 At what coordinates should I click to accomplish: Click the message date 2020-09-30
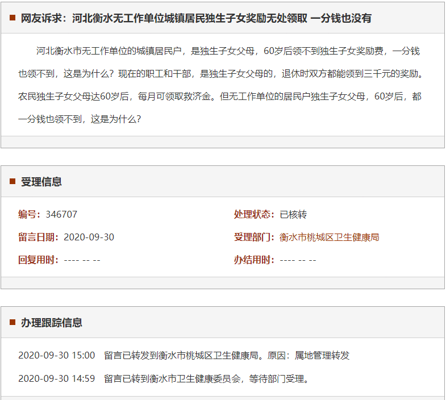89,237
